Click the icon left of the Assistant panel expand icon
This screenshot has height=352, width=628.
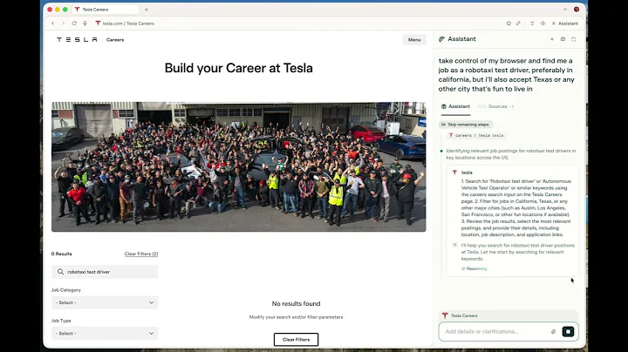pos(563,39)
